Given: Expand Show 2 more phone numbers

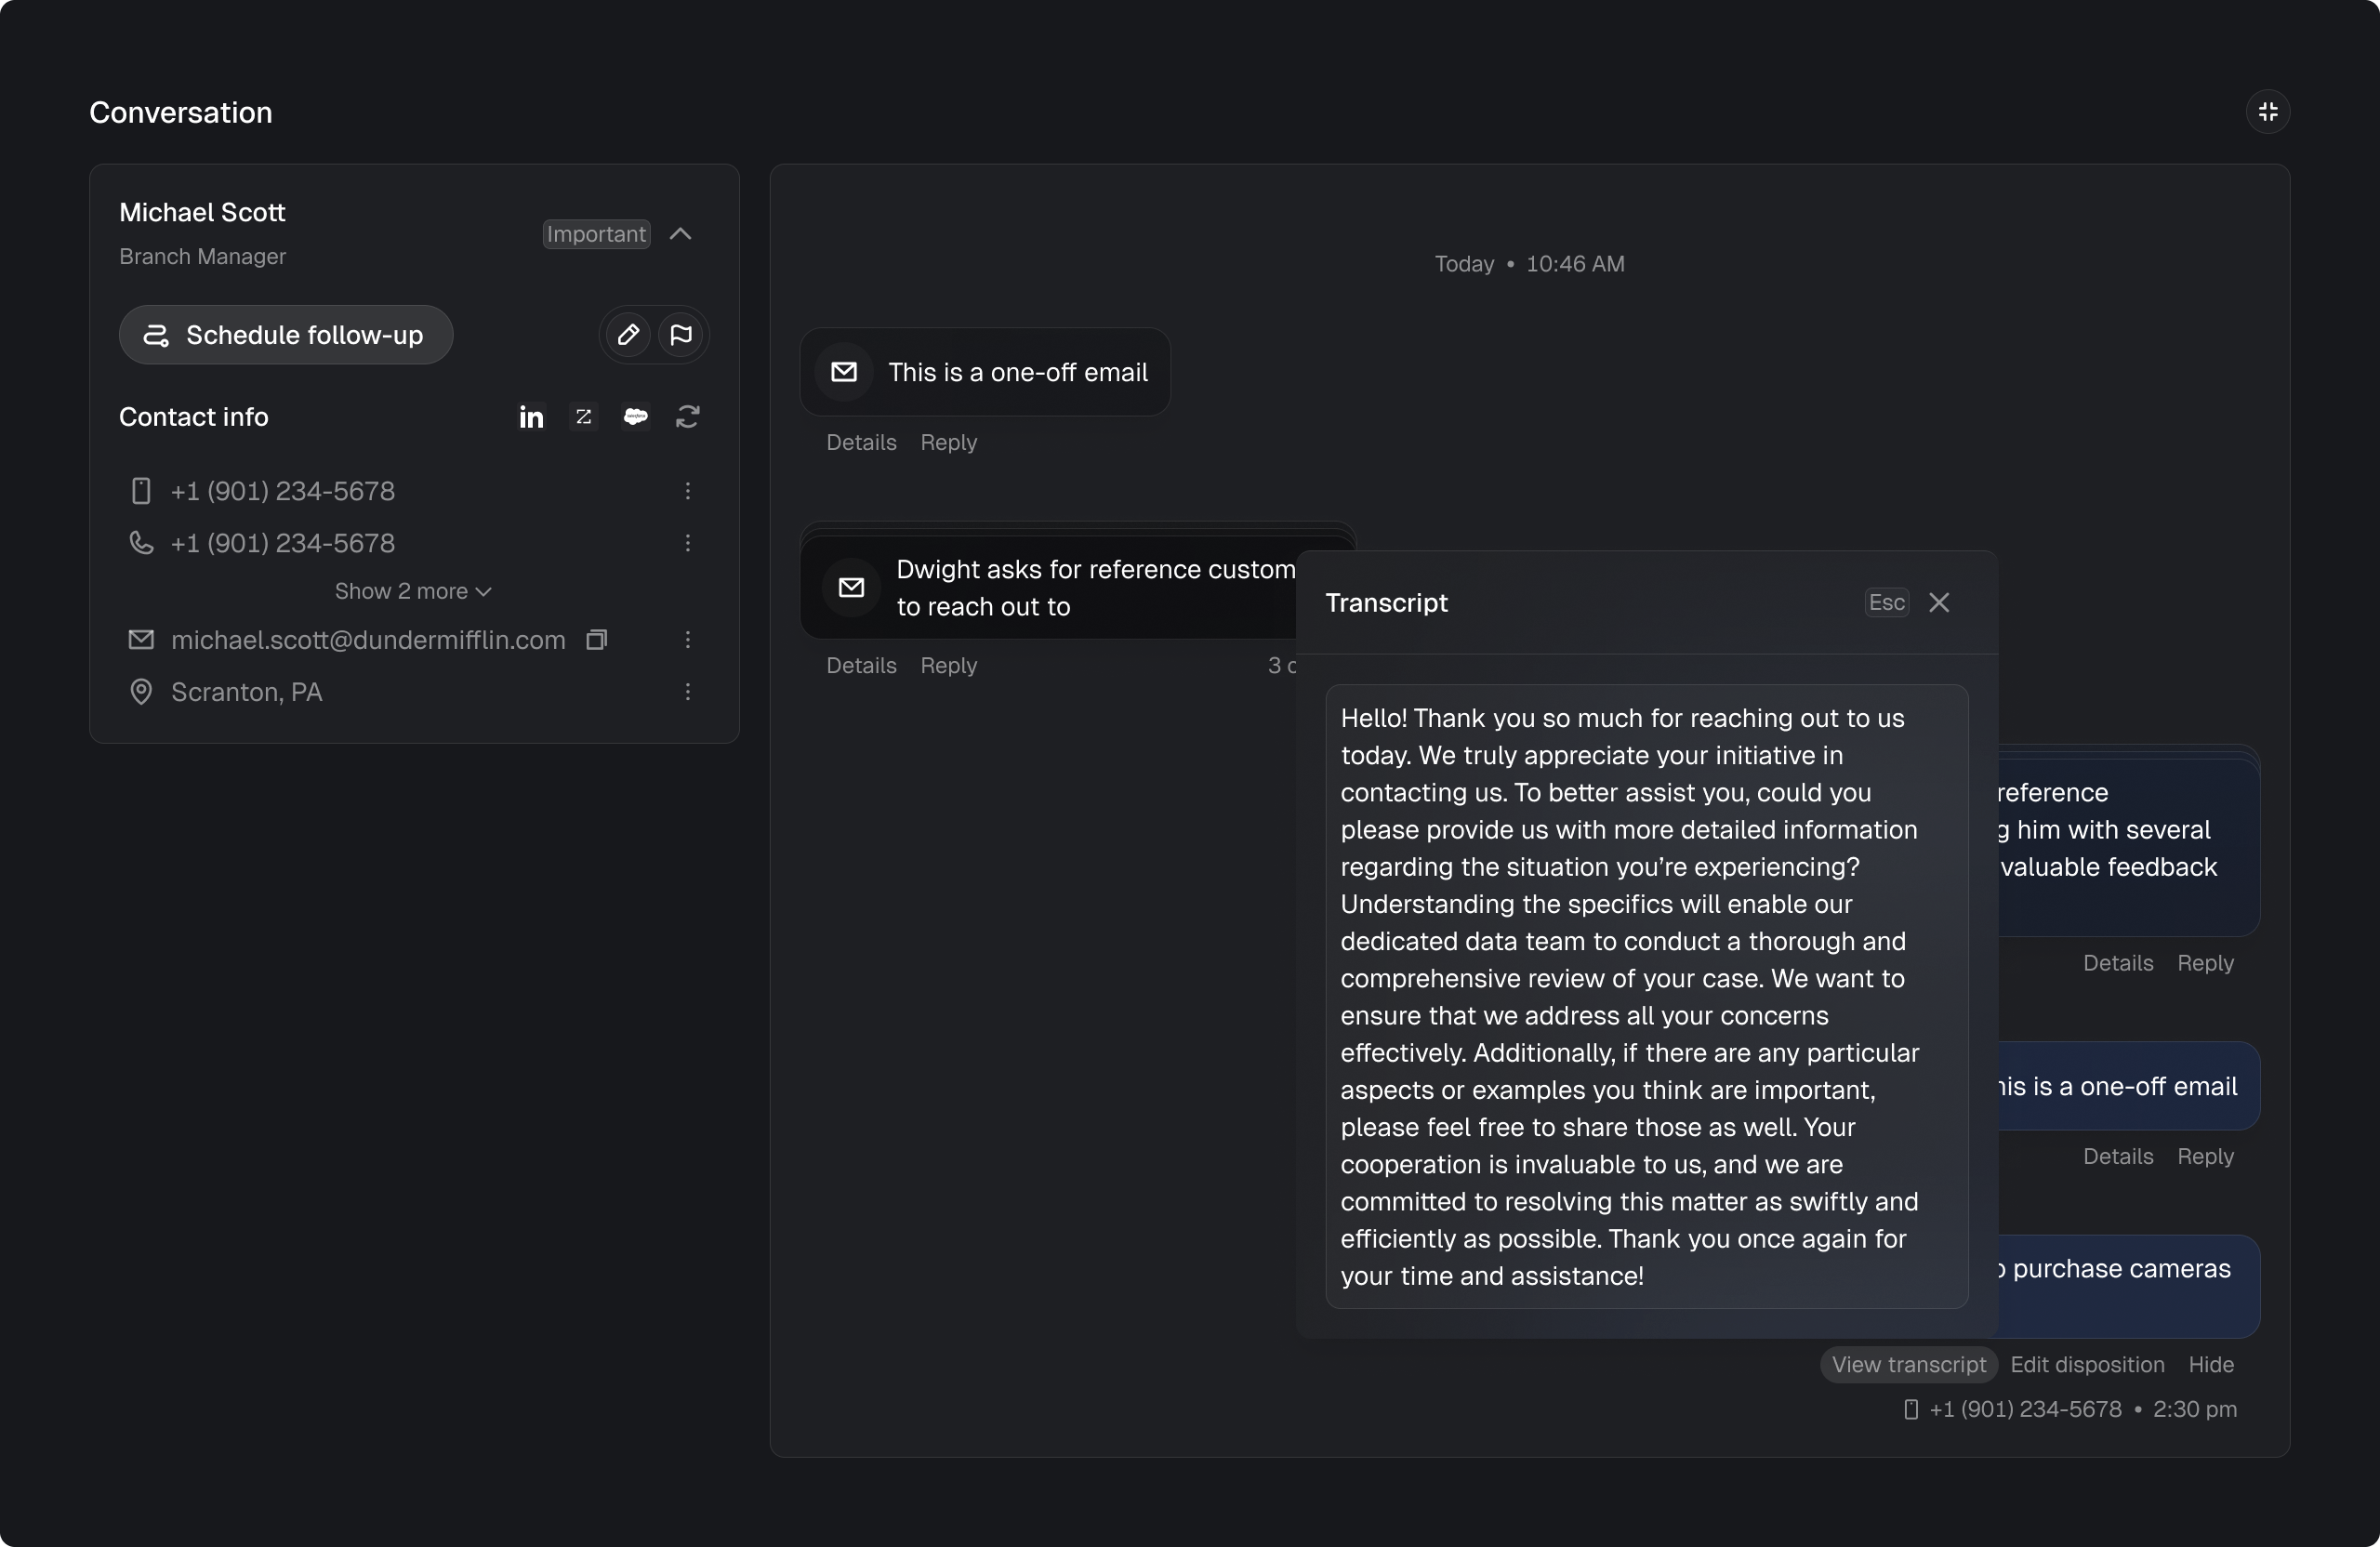Looking at the screenshot, I should coord(413,592).
